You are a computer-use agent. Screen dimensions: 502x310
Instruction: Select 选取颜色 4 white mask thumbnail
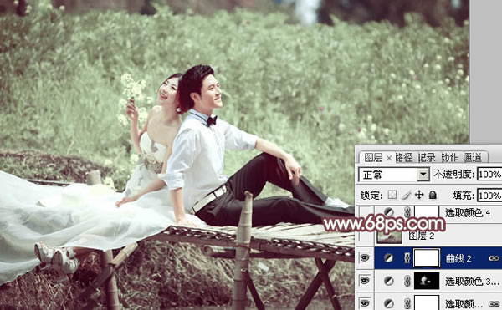point(427,211)
